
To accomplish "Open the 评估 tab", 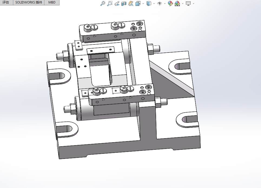I will [x=6, y=2].
